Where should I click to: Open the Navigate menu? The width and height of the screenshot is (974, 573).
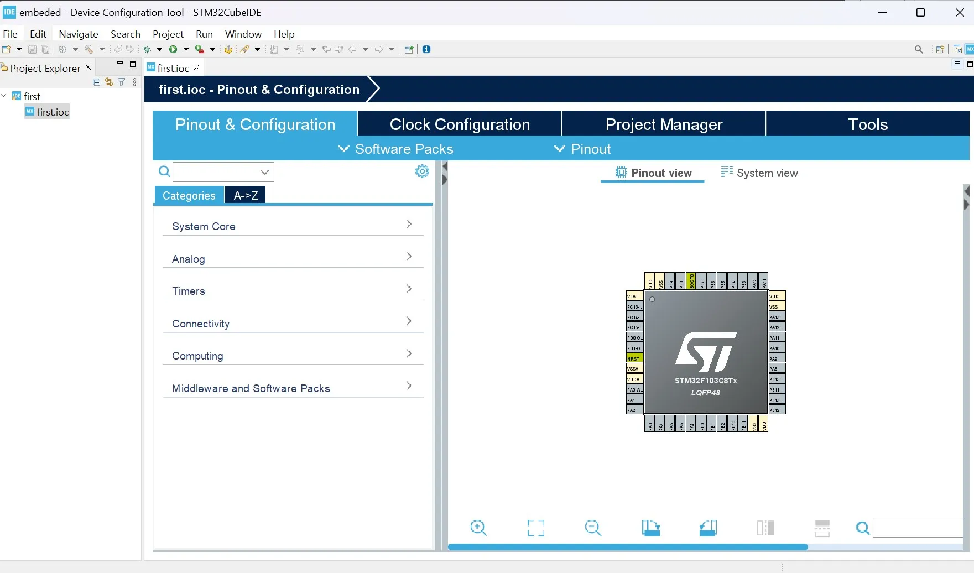coord(79,34)
